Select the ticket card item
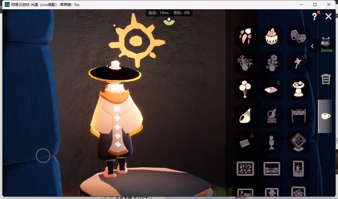338x199 pixels. (x=245, y=143)
